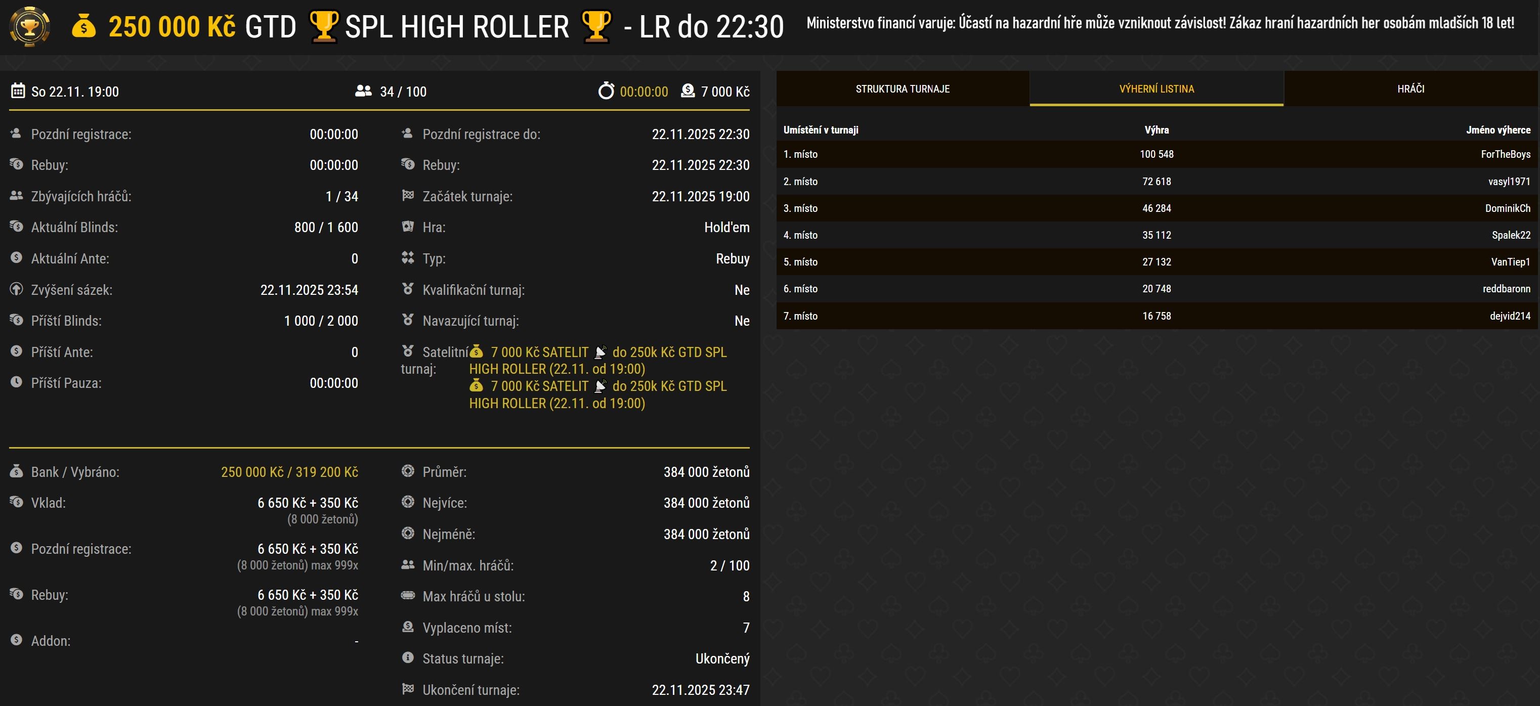The height and width of the screenshot is (706, 1540).
Task: Click the stopwatch icon beside 00:00:00
Action: point(606,91)
